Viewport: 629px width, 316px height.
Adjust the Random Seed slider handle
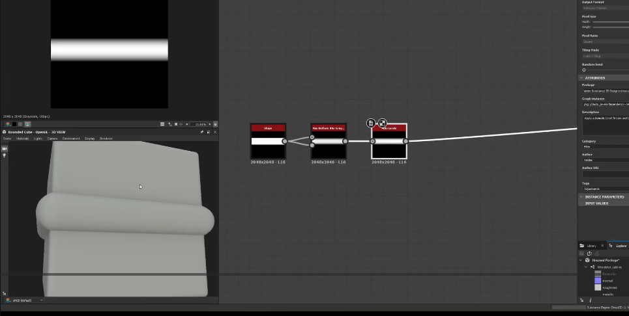[584, 70]
